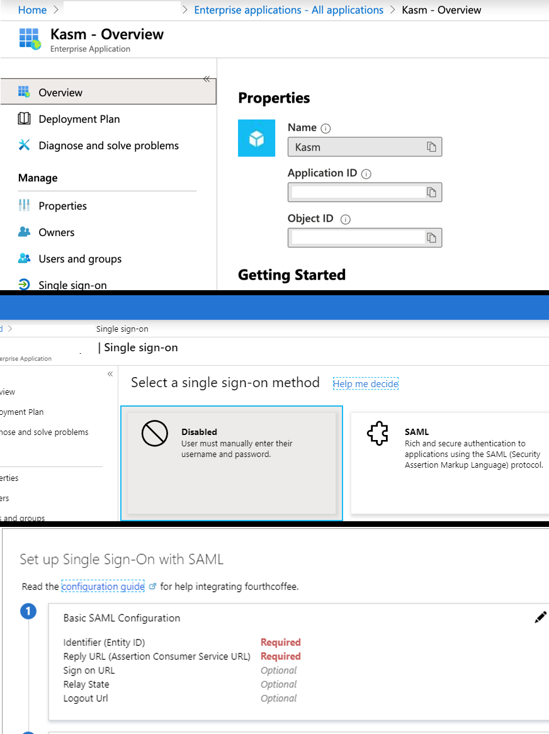549x734 pixels.
Task: Copy the Object ID to clipboard
Action: pyautogui.click(x=431, y=238)
